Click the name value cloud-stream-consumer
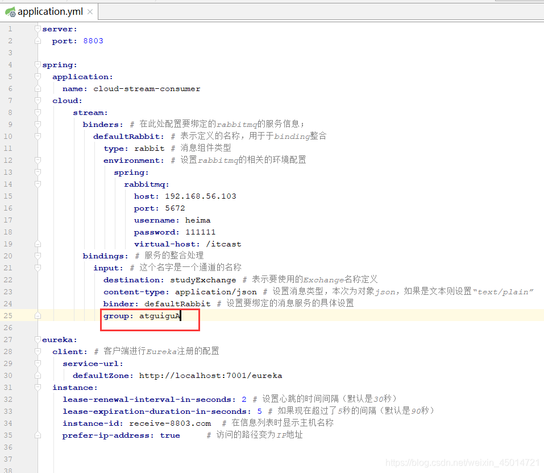544x473 pixels. point(147,89)
